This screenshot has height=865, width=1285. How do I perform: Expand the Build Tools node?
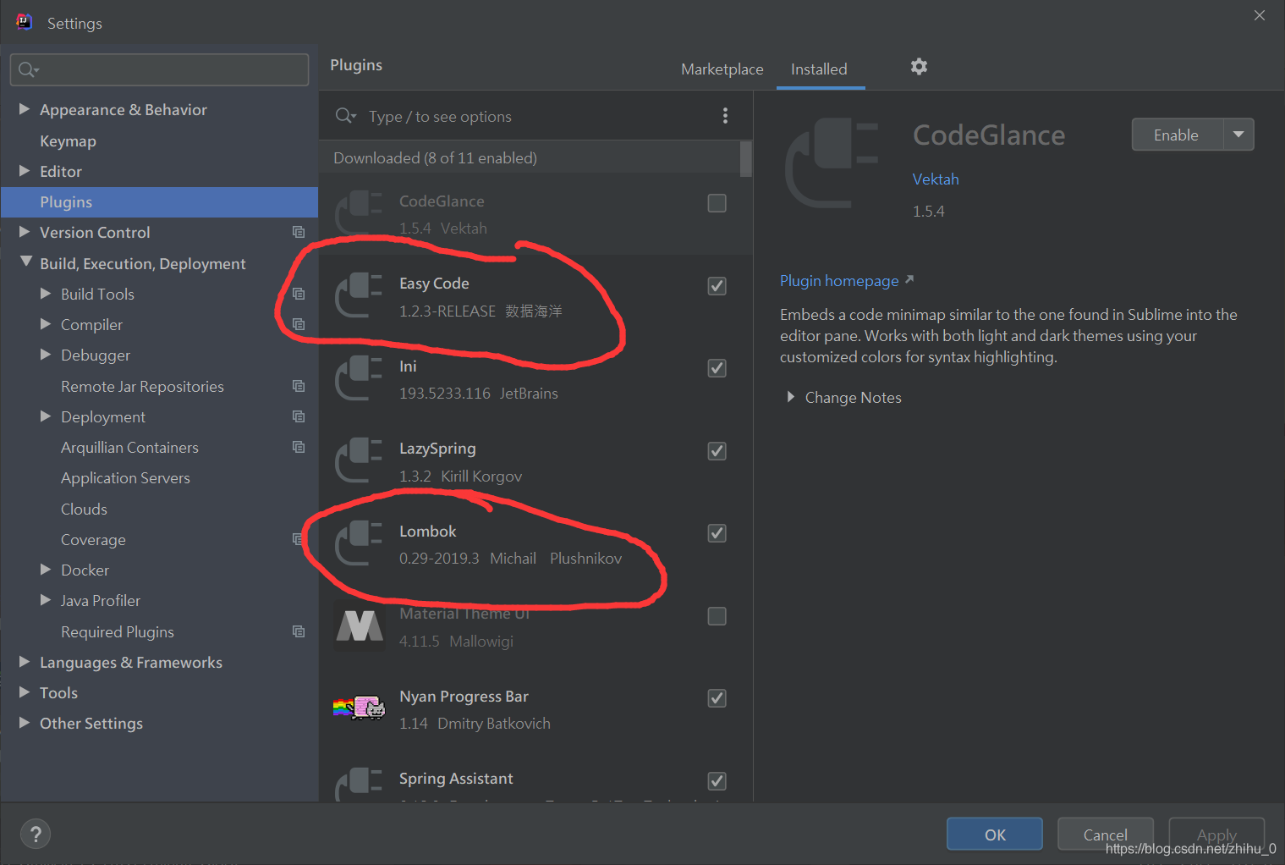point(46,294)
